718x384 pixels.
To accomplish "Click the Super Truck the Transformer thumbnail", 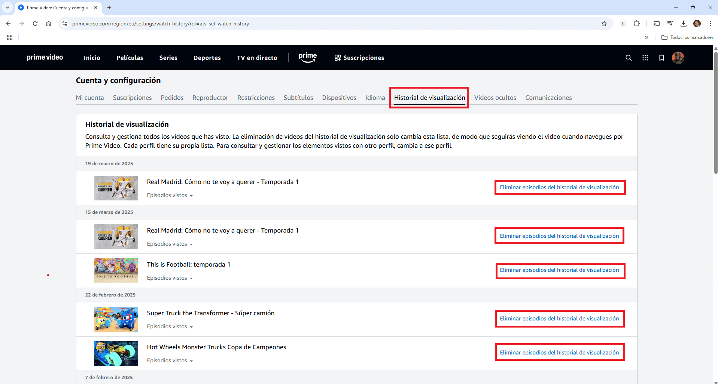I will [116, 319].
